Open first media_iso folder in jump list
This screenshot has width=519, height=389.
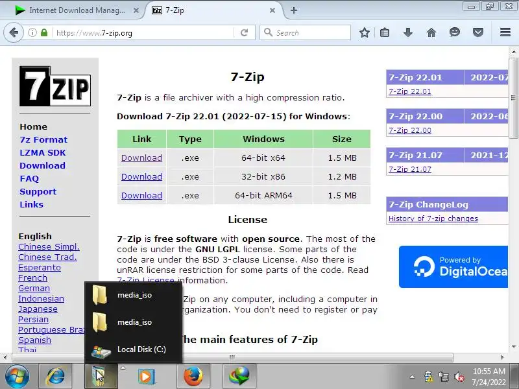134,295
